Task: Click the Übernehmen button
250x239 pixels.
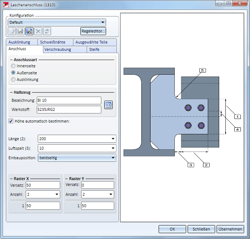Action: (x=230, y=229)
